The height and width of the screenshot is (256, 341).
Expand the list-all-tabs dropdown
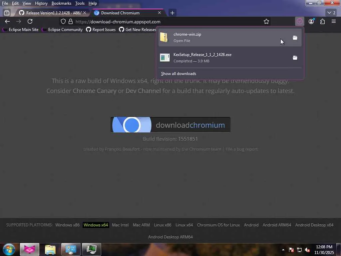point(331,13)
